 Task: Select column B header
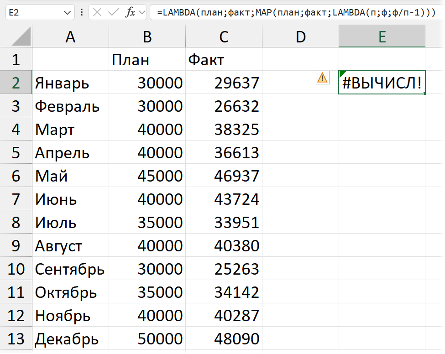(147, 36)
